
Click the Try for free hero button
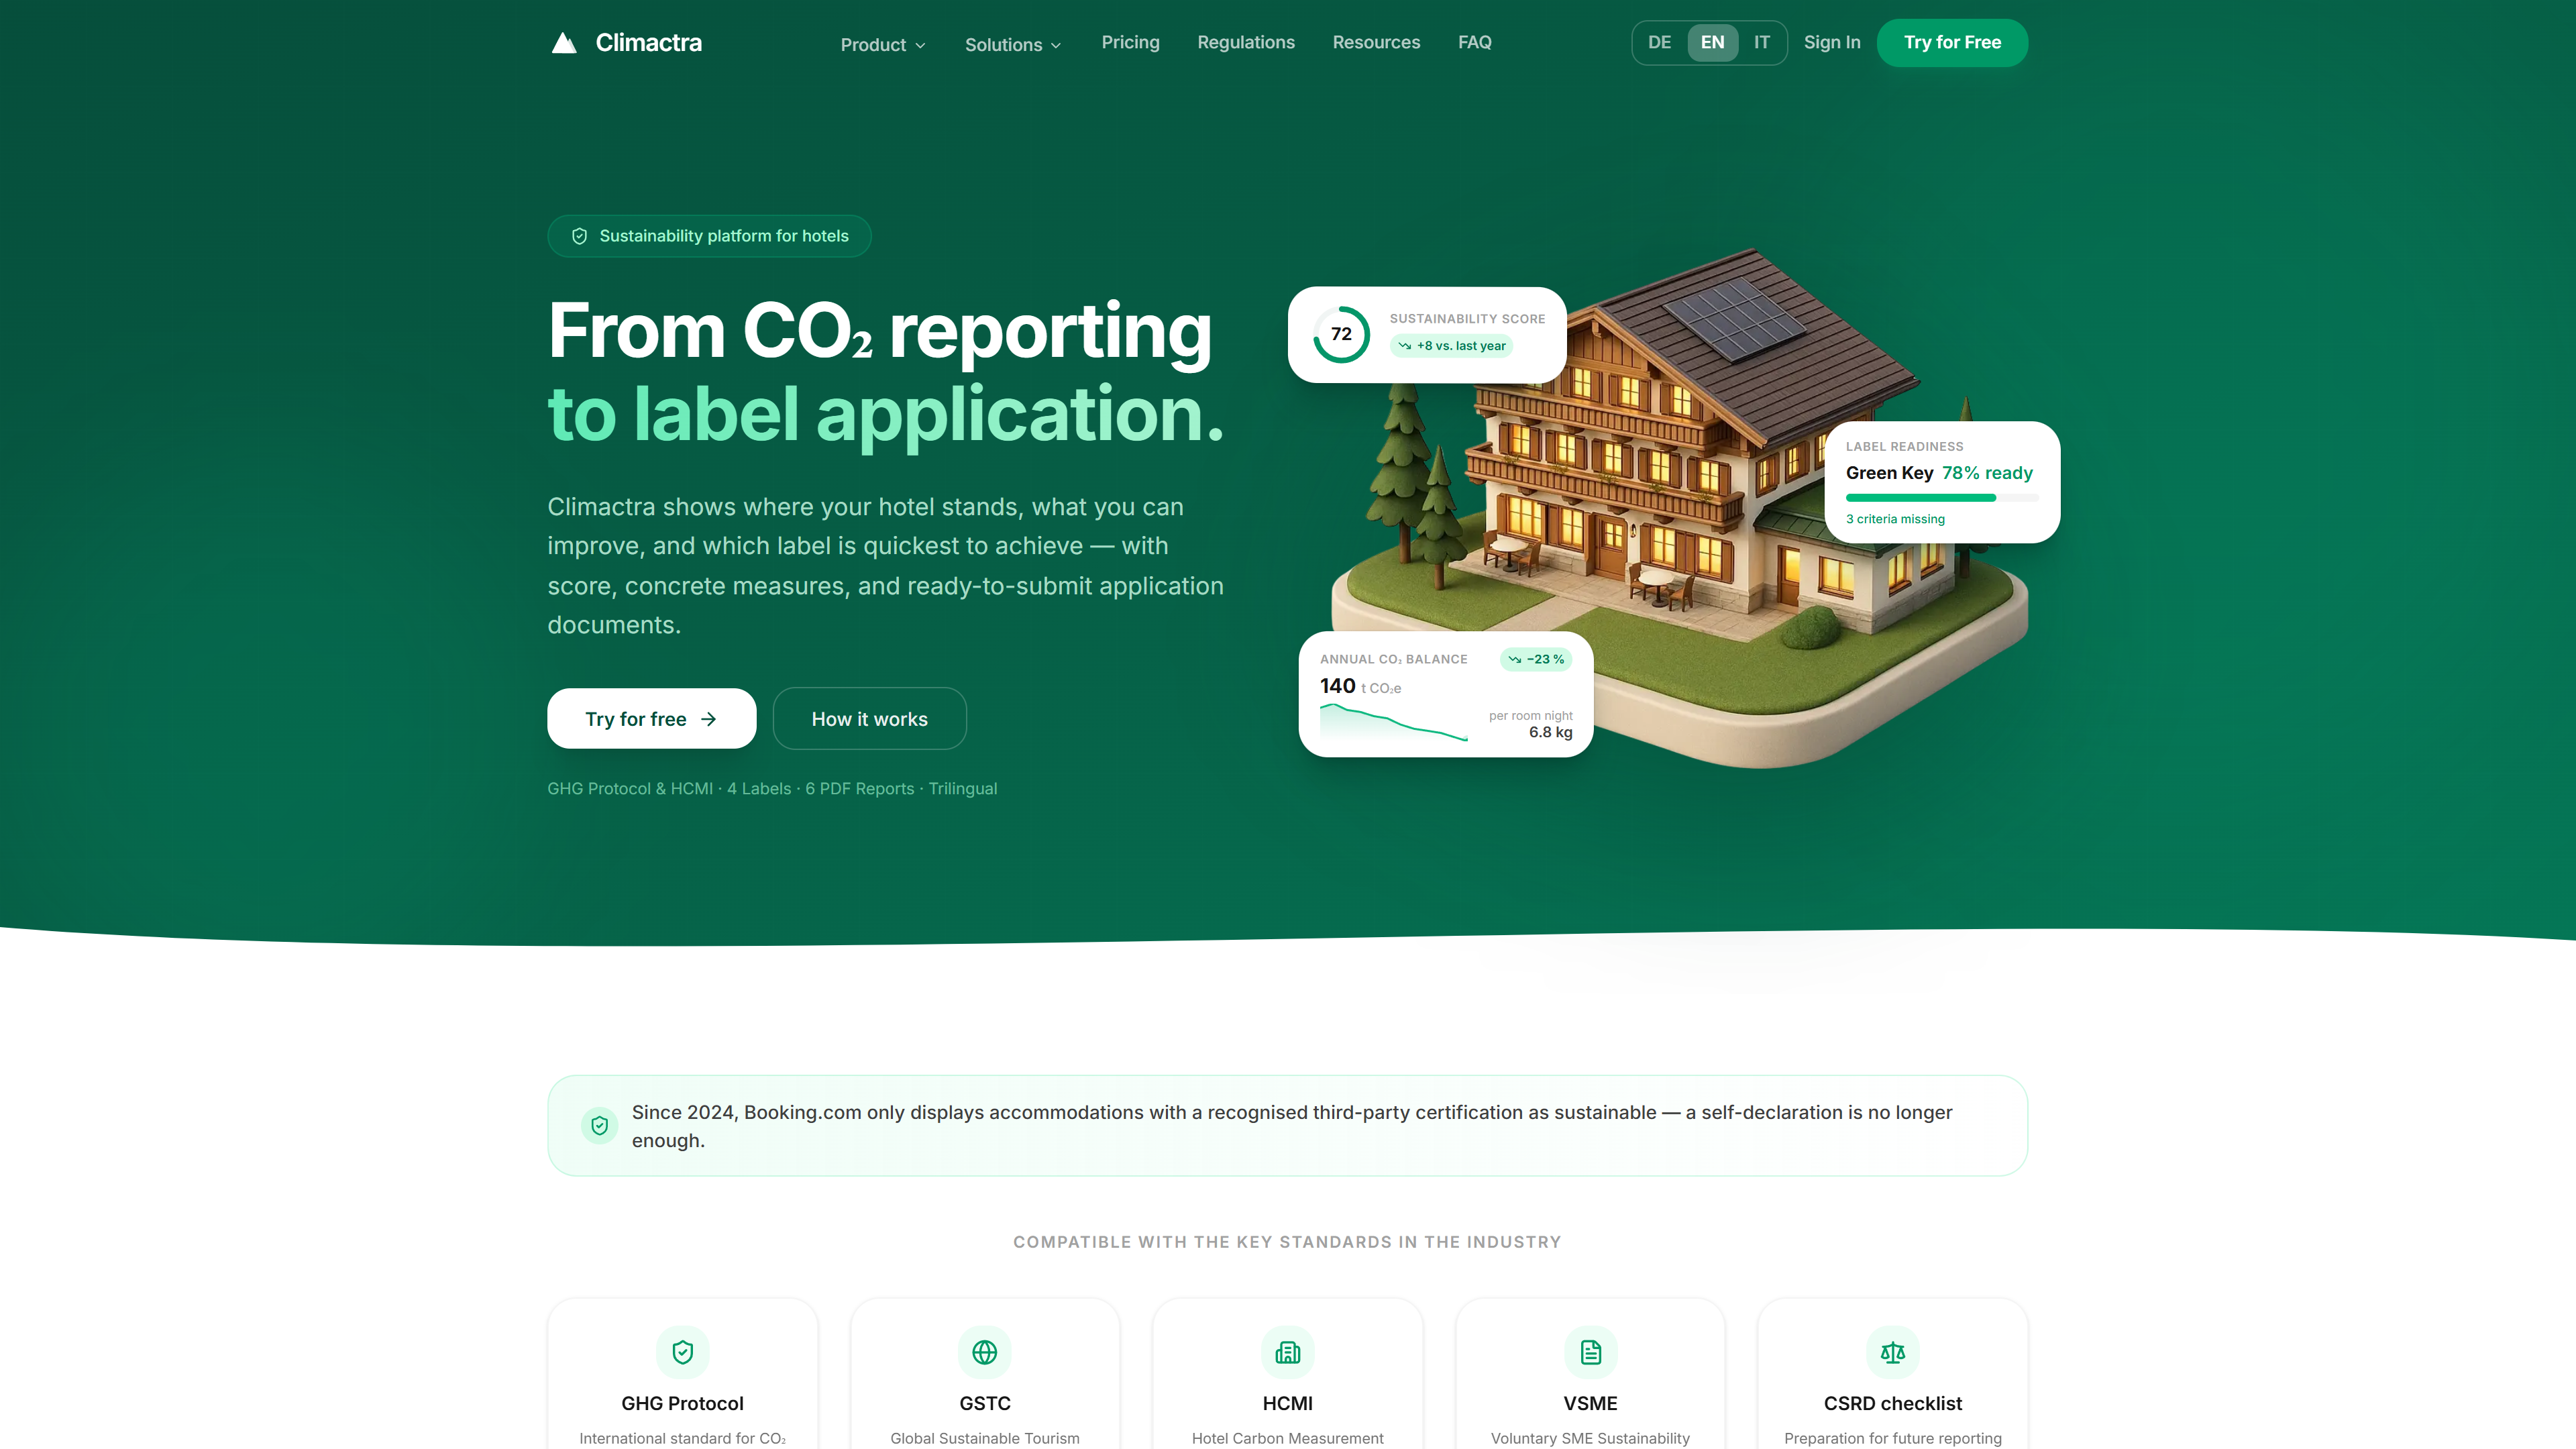tap(652, 718)
